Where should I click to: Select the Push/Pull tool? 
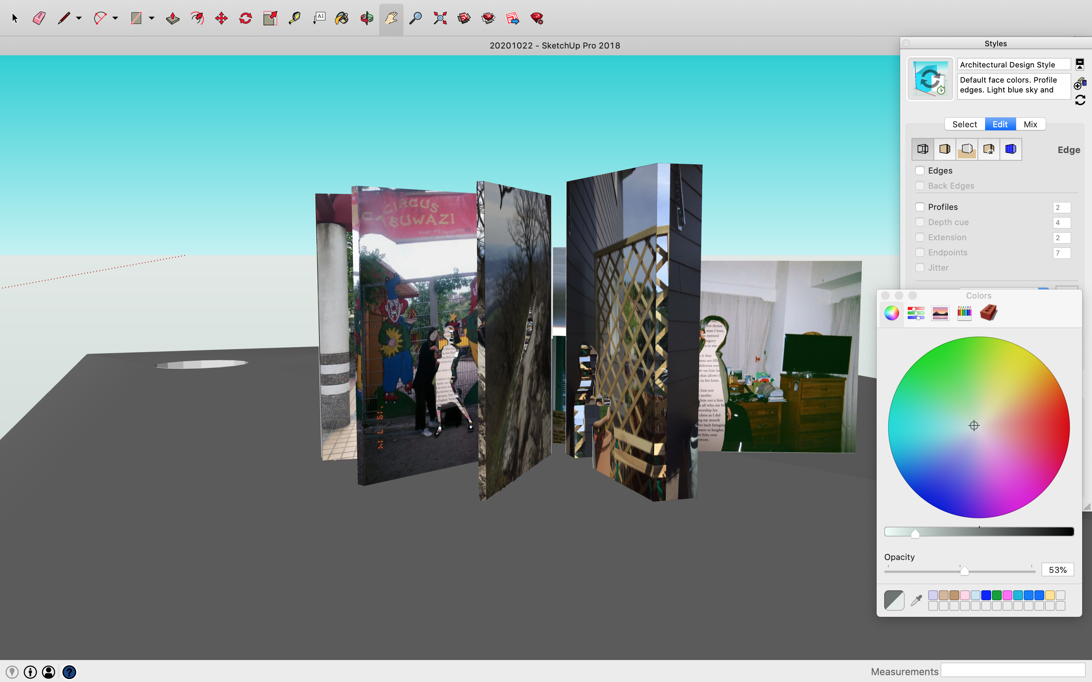tap(173, 18)
